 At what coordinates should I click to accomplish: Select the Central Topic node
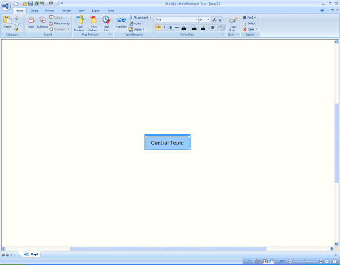pyautogui.click(x=168, y=142)
